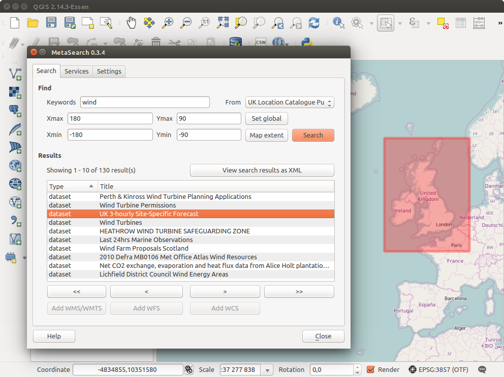The width and height of the screenshot is (504, 377).
Task: Click the Identify Features tool
Action: [x=338, y=23]
